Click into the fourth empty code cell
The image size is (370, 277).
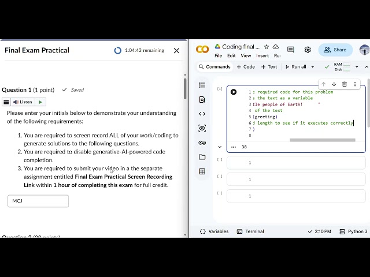(x=296, y=196)
